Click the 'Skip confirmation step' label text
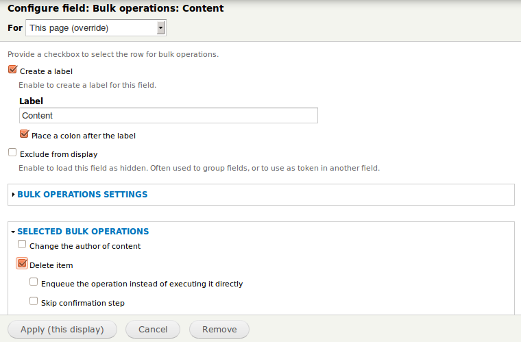 [83, 303]
